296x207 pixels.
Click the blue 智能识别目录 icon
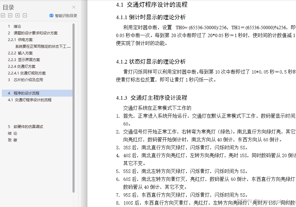[x=51, y=16]
